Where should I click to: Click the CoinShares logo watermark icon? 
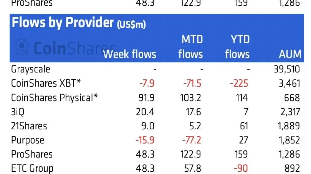(x=22, y=47)
